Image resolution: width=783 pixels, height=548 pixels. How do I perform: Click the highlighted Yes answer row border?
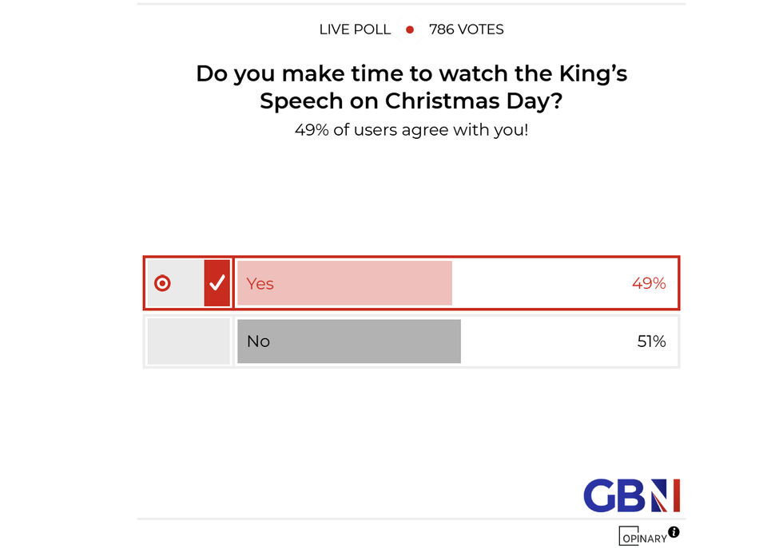411,257
